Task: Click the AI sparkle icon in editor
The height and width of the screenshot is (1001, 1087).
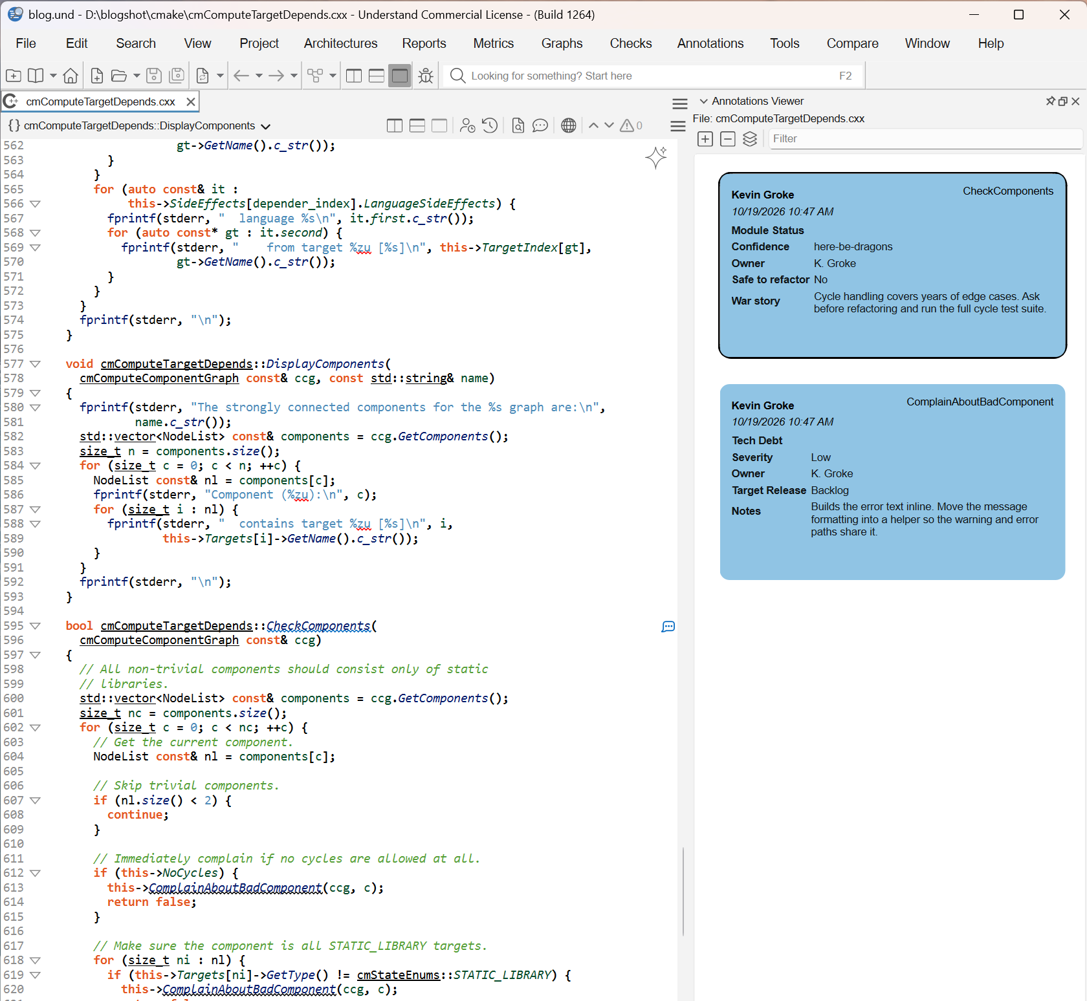Action: [656, 157]
